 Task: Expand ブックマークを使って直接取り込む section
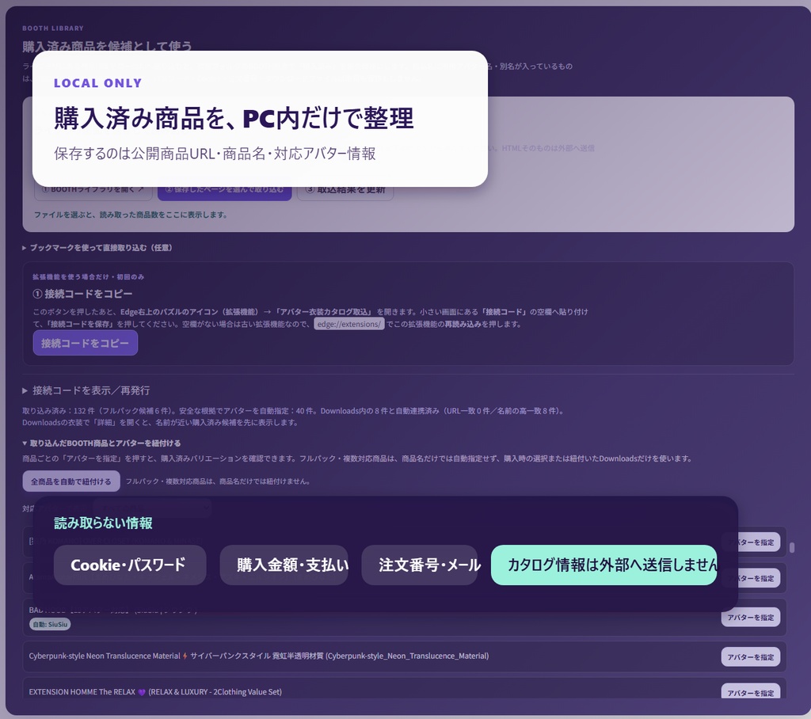pyautogui.click(x=25, y=248)
